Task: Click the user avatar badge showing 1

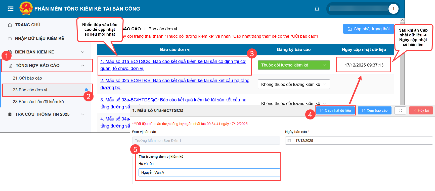Action: [393, 9]
